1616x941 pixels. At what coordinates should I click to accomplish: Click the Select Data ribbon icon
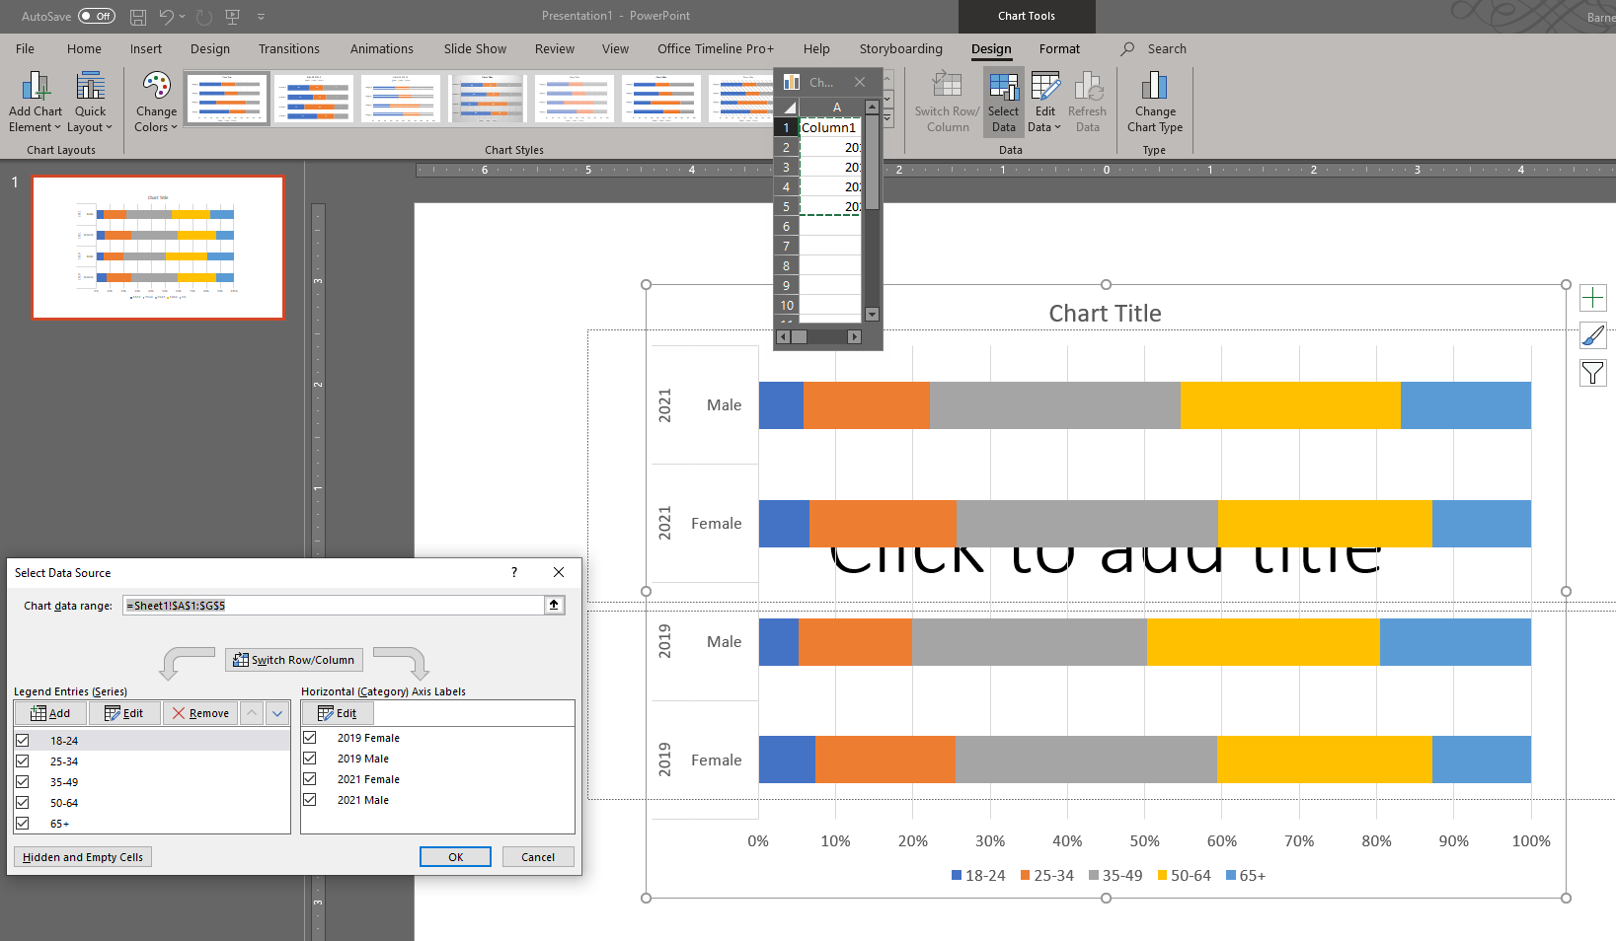[1004, 87]
